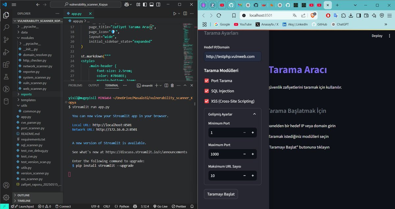Collapse the Gelişmiş Ayarlar expander
This screenshot has width=395, height=209.
point(254,114)
